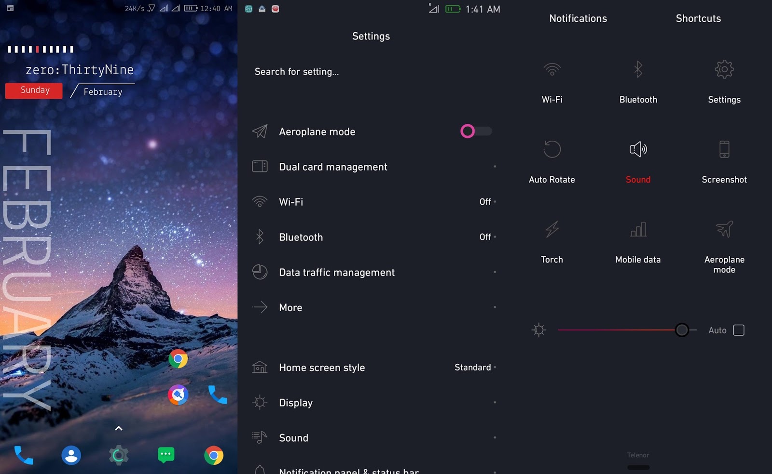
Task: Toggle the Sound shortcut tile
Action: point(638,162)
